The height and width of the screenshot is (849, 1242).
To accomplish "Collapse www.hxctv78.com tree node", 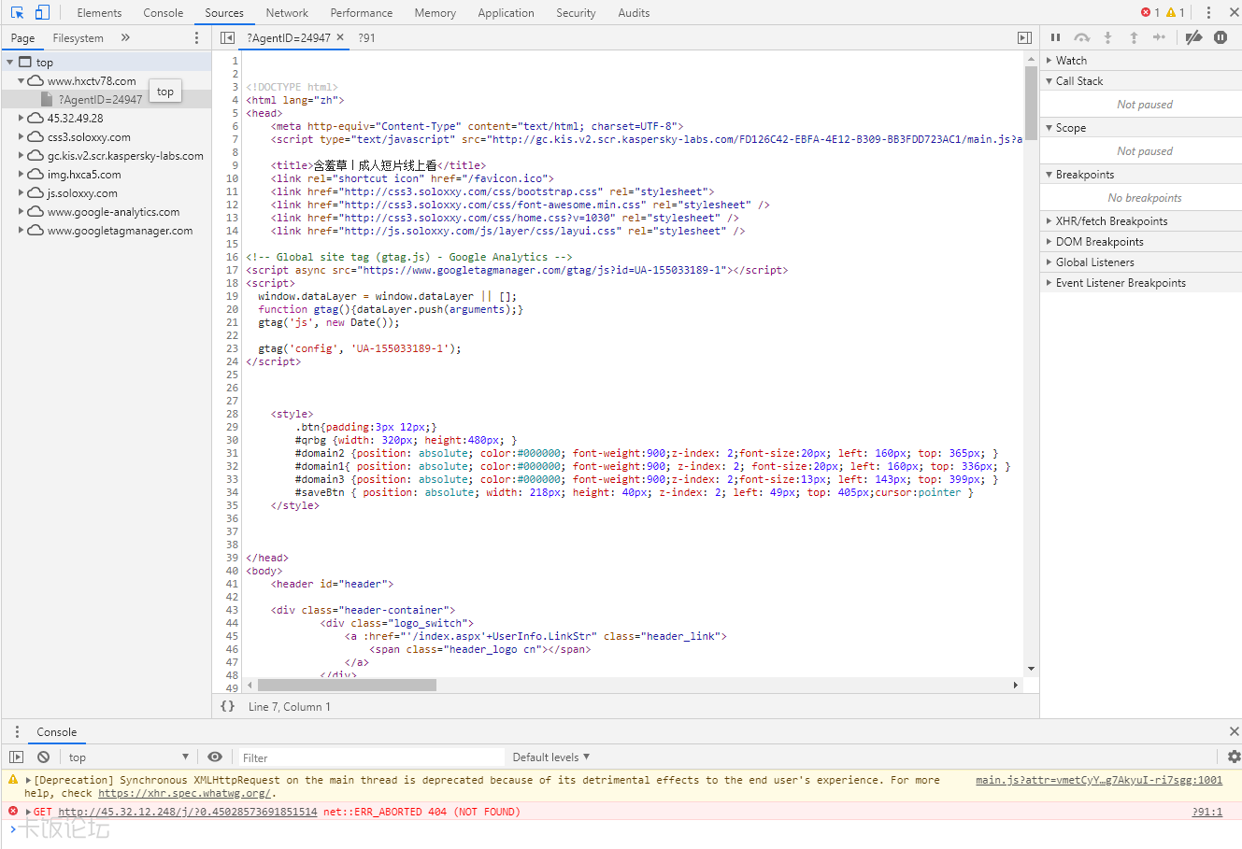I will pos(21,81).
